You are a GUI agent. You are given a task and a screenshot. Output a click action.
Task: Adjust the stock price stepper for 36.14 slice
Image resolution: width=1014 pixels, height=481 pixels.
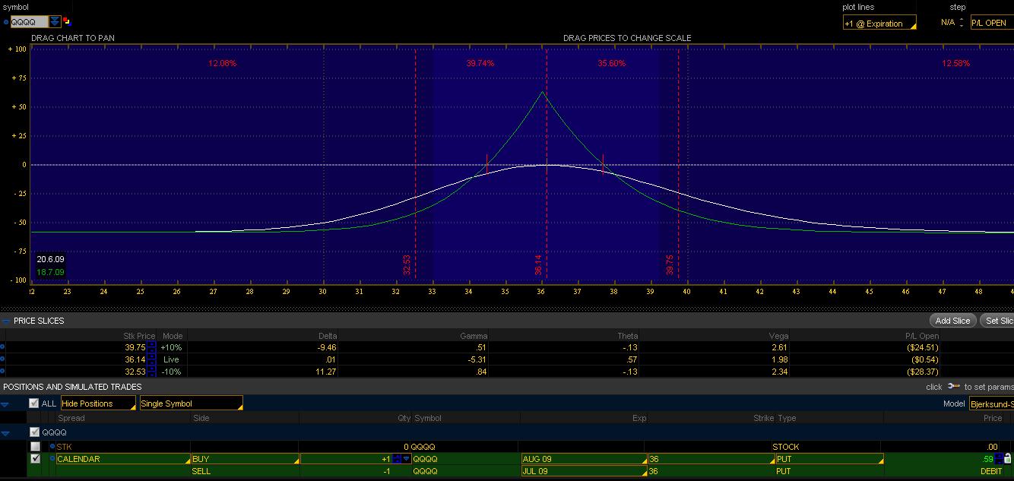click(152, 359)
